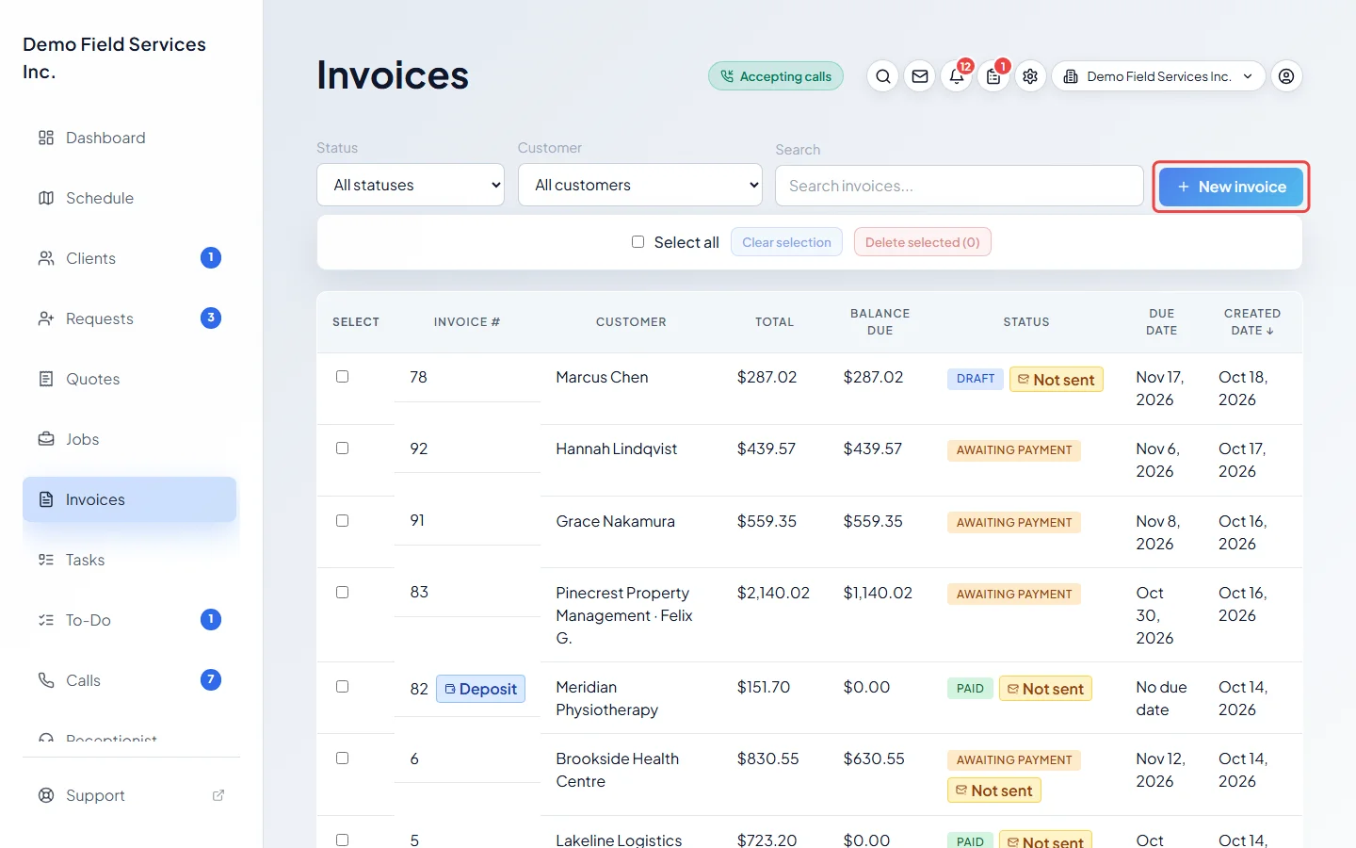Click the Quotes document icon in sidebar

pos(46,379)
